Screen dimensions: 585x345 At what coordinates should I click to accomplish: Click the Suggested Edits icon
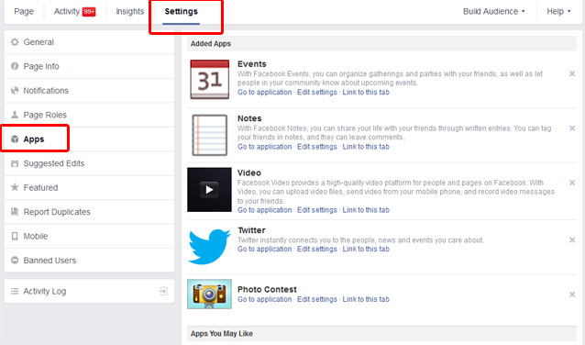coord(15,163)
